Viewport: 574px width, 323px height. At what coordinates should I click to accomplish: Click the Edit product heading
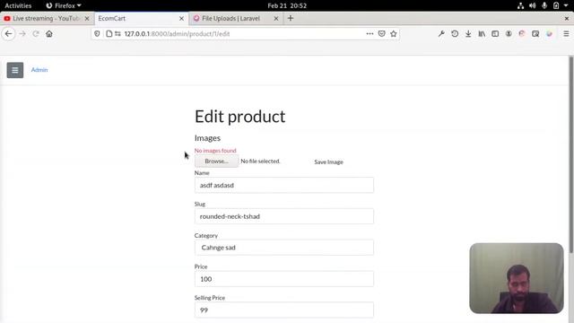click(239, 117)
